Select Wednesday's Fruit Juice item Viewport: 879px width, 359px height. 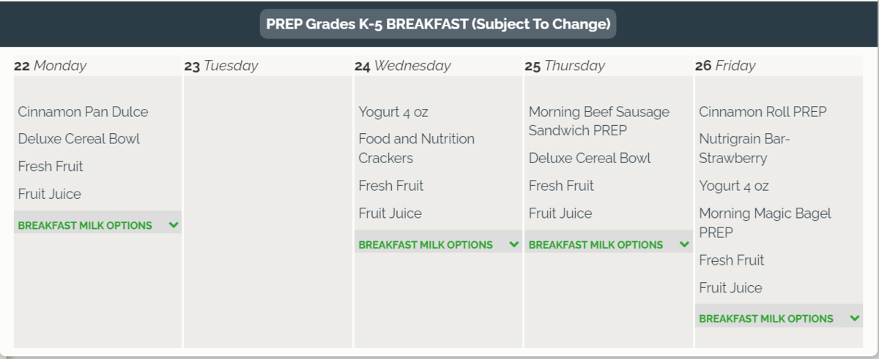click(x=390, y=213)
